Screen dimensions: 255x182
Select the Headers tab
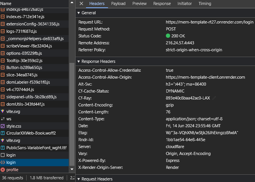tap(97, 3)
